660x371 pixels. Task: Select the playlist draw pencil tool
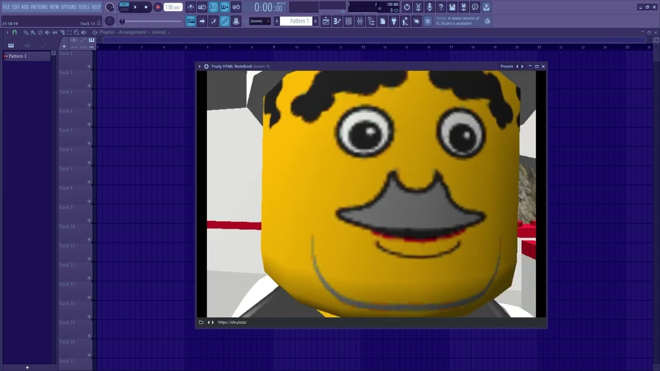(26, 32)
